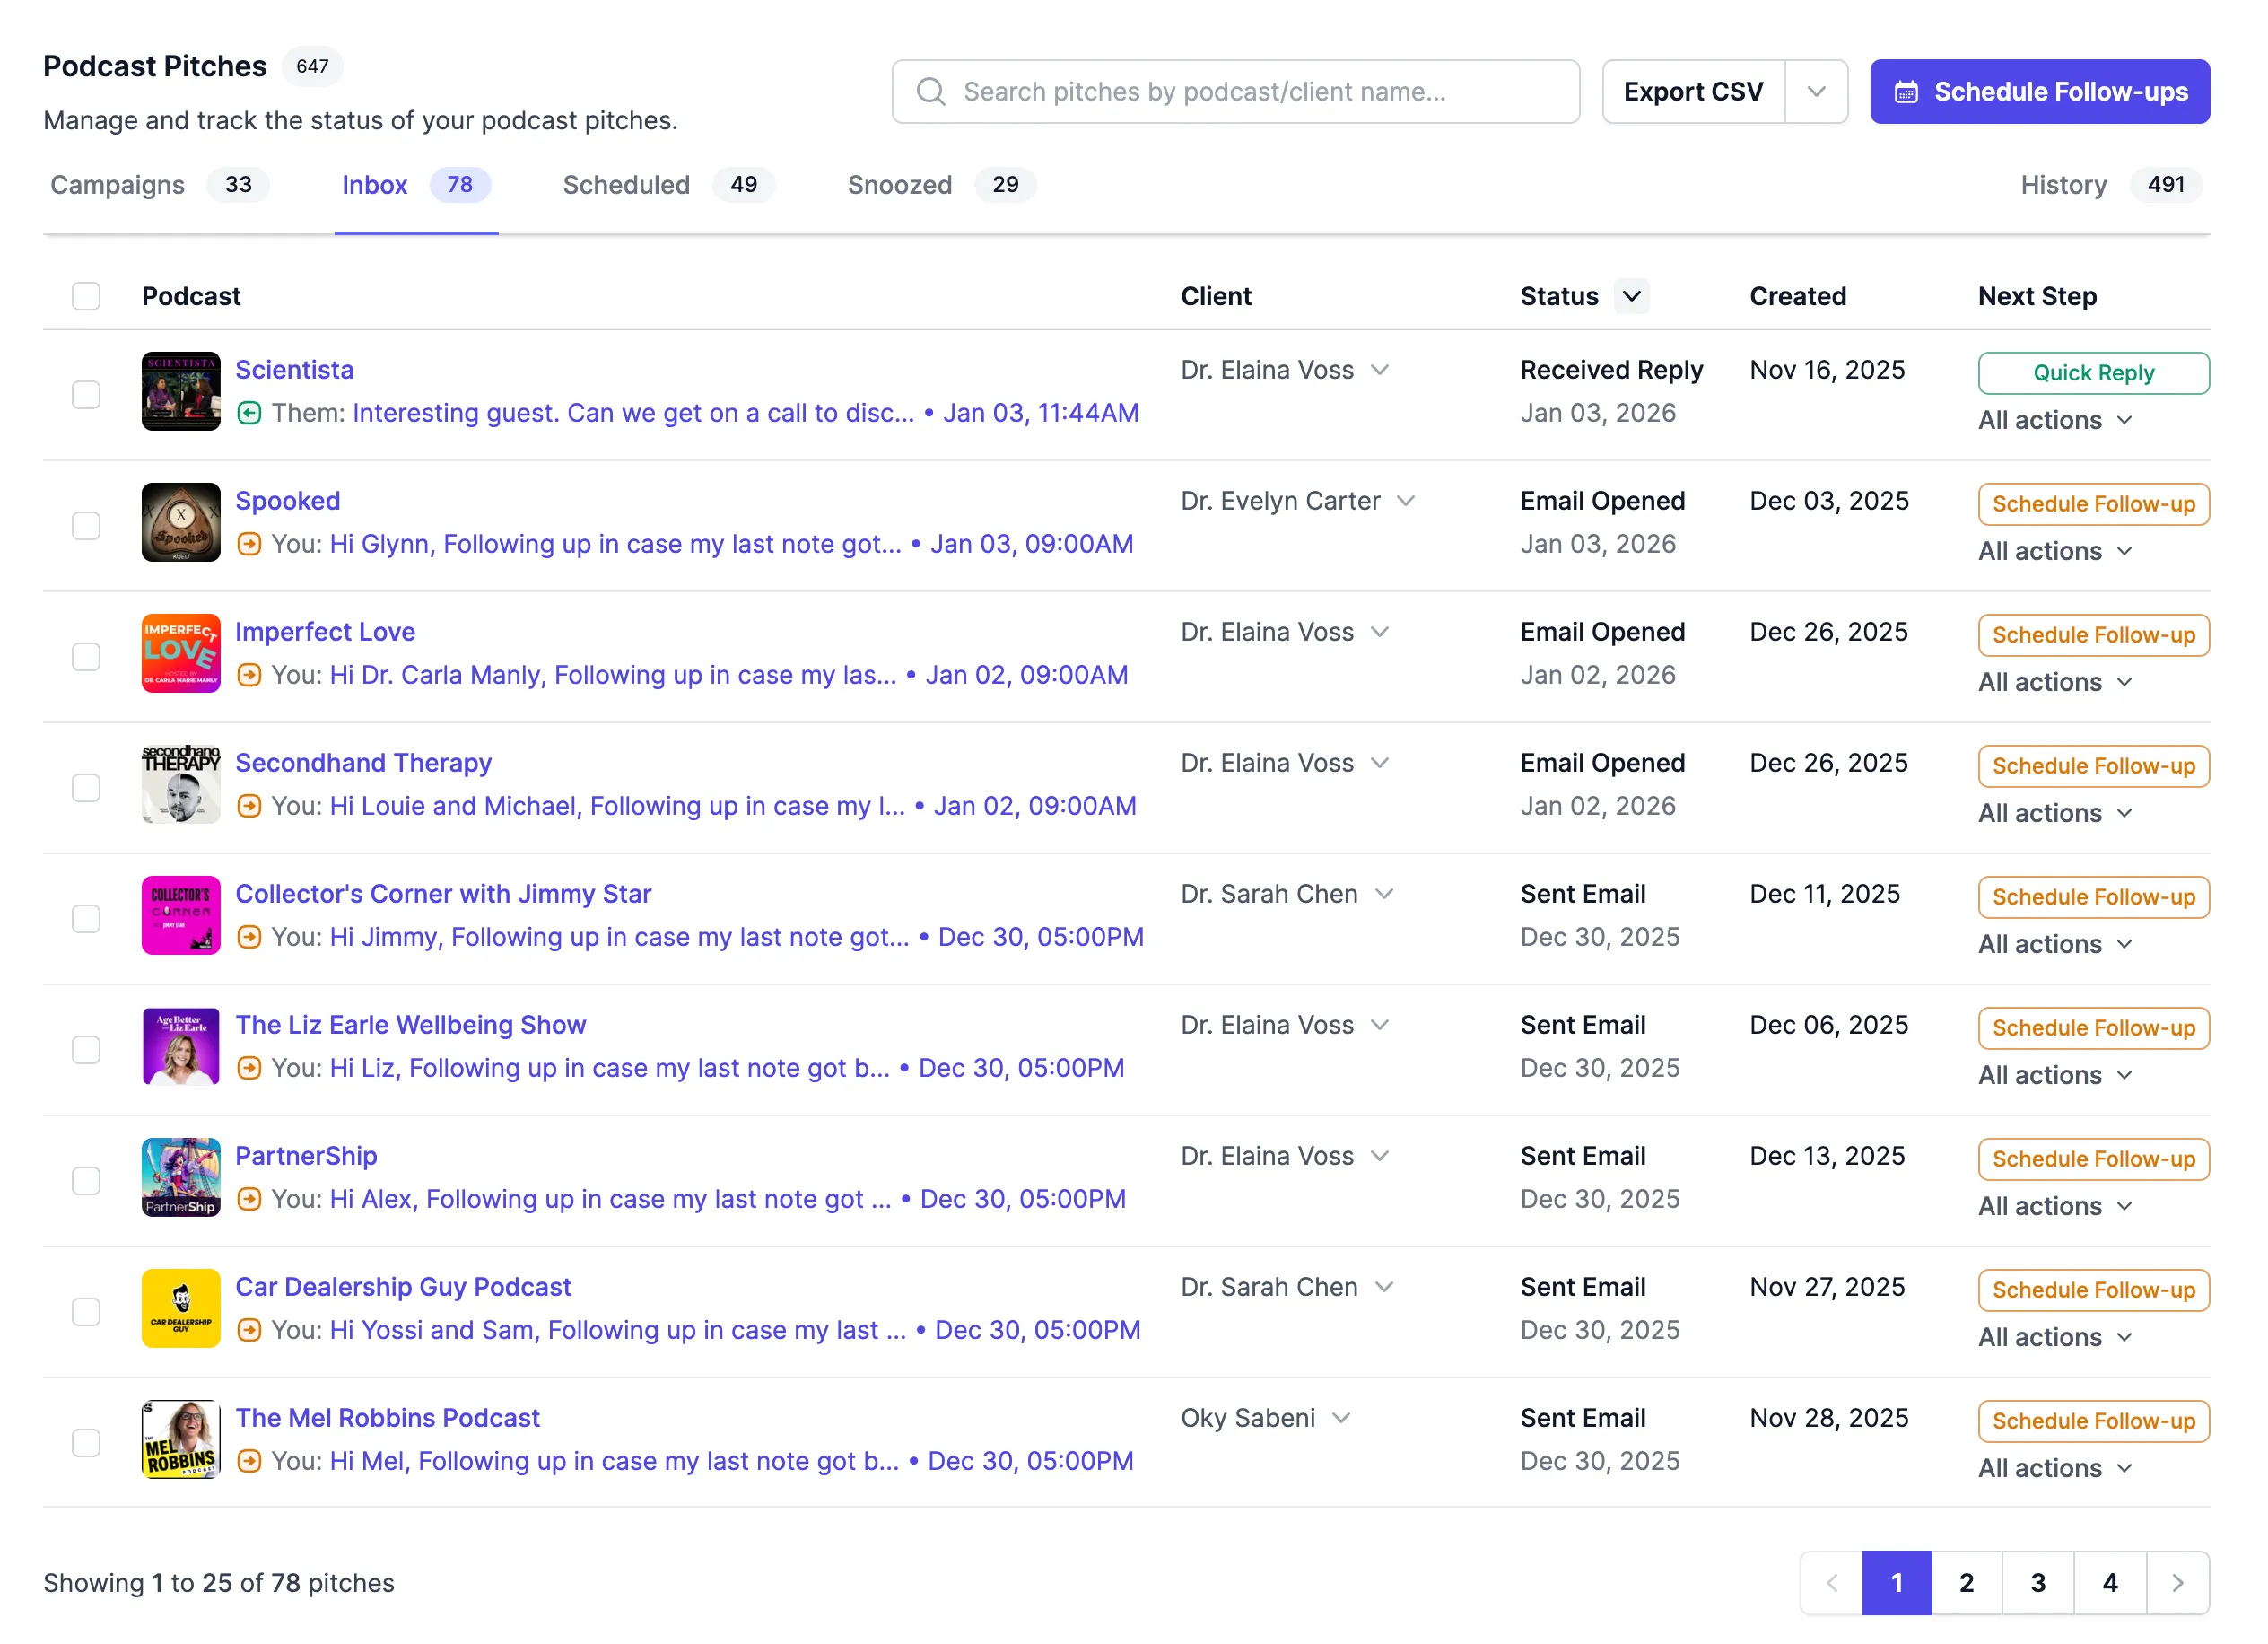This screenshot has height=1644, width=2268.
Task: Check the Collector's Corner row checkbox
Action: click(86, 918)
